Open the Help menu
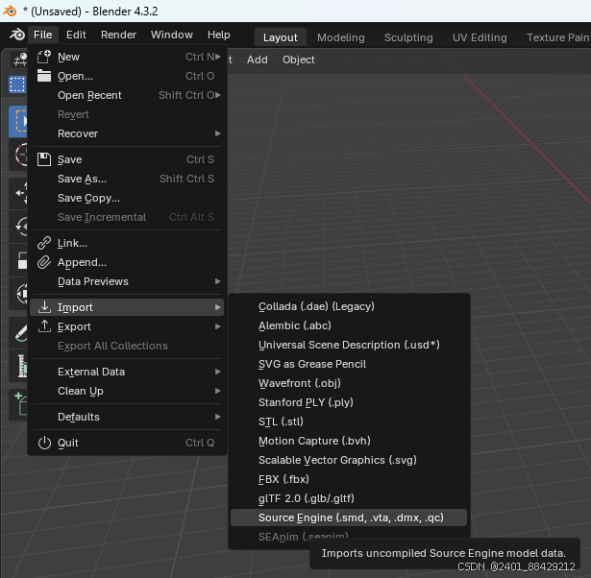Viewport: 591px width, 578px height. point(218,35)
